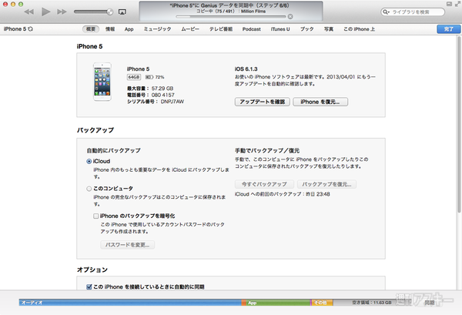Viewport: 462px width, 315px height.
Task: Click the serial number DNPJ7AW text
Action: point(172,102)
